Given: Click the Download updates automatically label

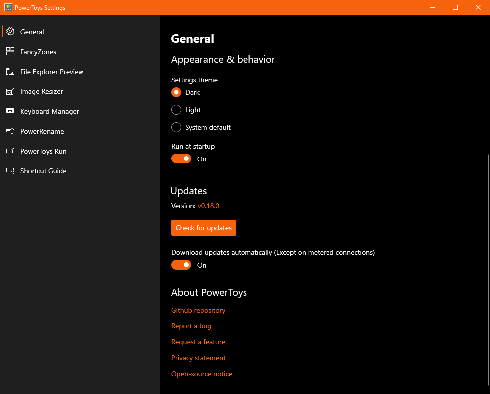Looking at the screenshot, I should [x=273, y=252].
